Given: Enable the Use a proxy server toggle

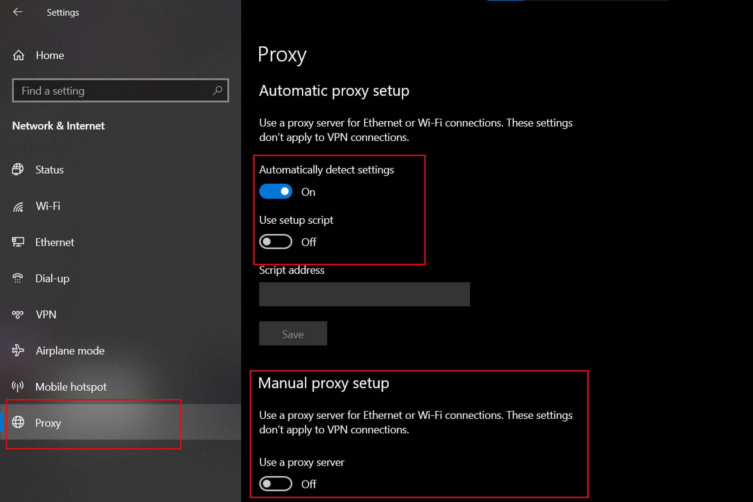Looking at the screenshot, I should click(275, 483).
